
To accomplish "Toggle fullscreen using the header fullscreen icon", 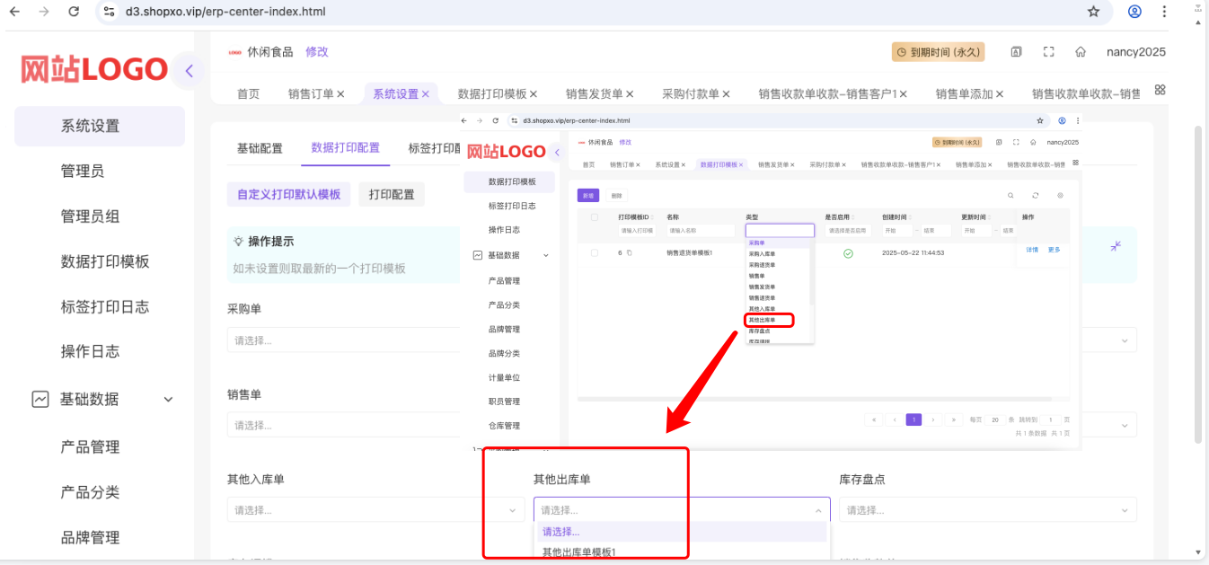I will coord(1048,52).
